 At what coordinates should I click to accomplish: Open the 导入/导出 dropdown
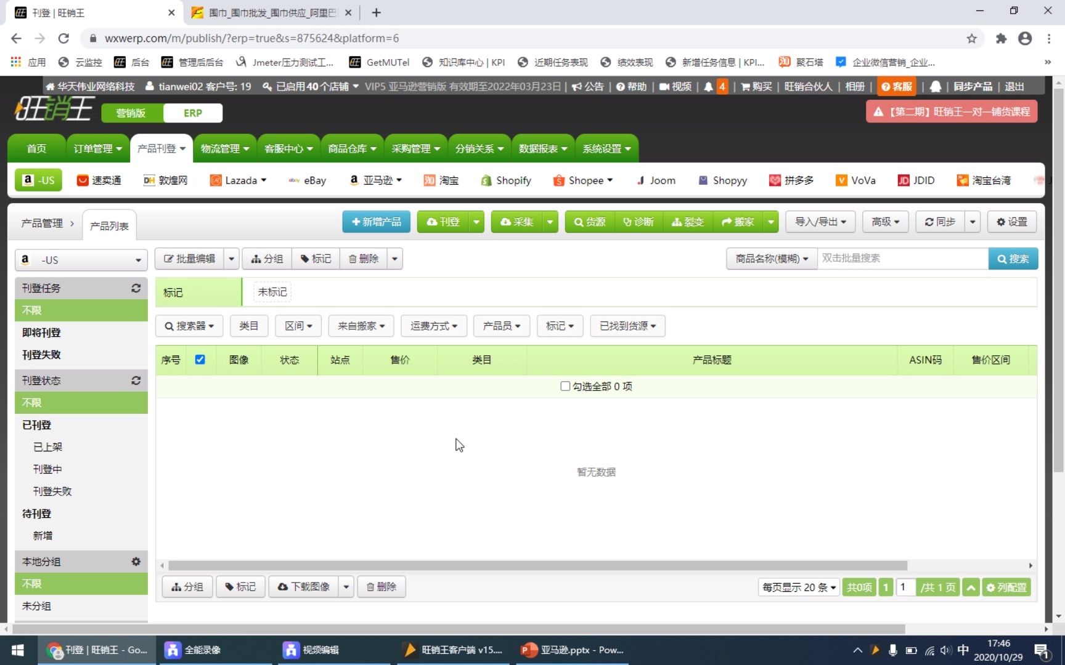(820, 222)
